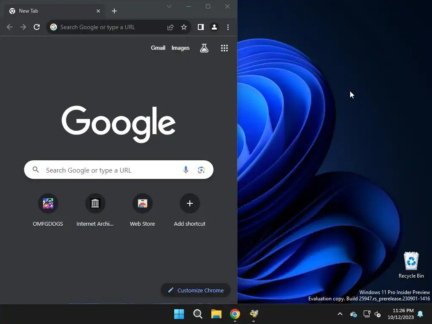Click muted volume tray icon
This screenshot has height=324, width=432.
coord(378,314)
